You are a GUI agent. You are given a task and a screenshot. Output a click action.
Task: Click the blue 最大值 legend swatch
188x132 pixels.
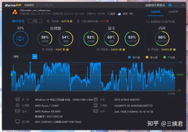pos(129,57)
